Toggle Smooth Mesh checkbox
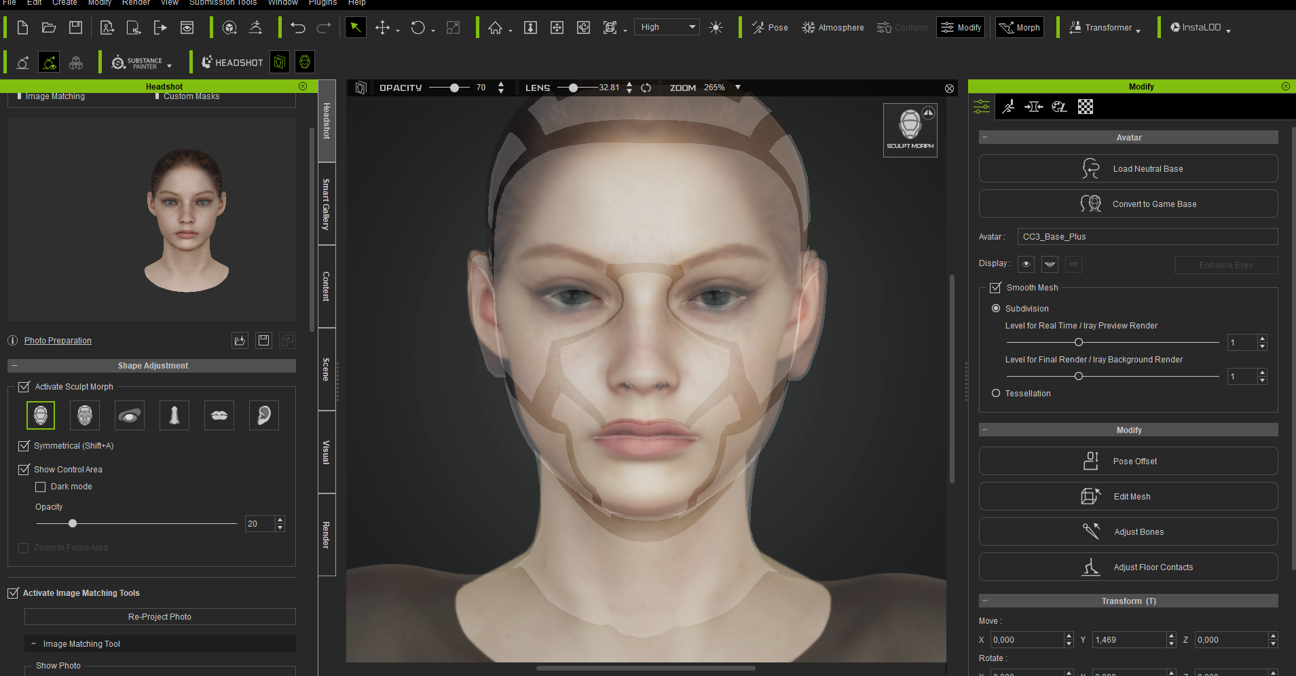This screenshot has width=1296, height=676. point(995,288)
